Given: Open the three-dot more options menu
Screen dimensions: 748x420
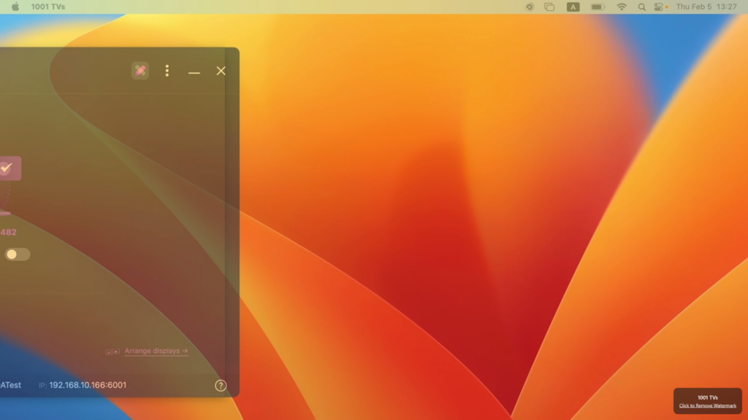Looking at the screenshot, I should click(x=167, y=71).
